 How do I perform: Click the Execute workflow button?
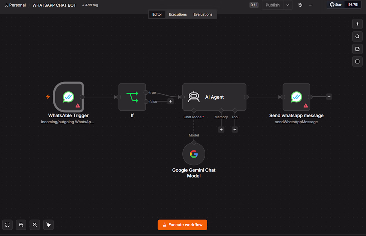[182, 225]
